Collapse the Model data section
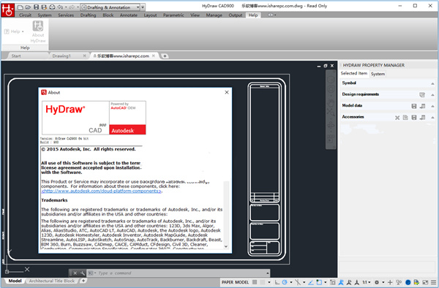Screen dimensions: 439x288 [432, 106]
